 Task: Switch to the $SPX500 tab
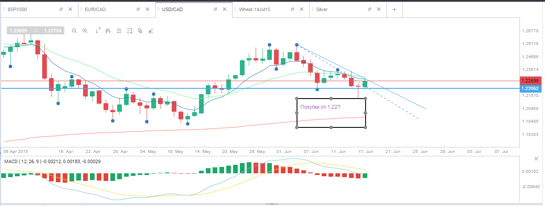18,9
